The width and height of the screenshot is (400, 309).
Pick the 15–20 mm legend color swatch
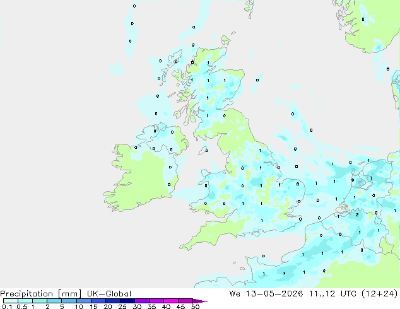click(98, 301)
